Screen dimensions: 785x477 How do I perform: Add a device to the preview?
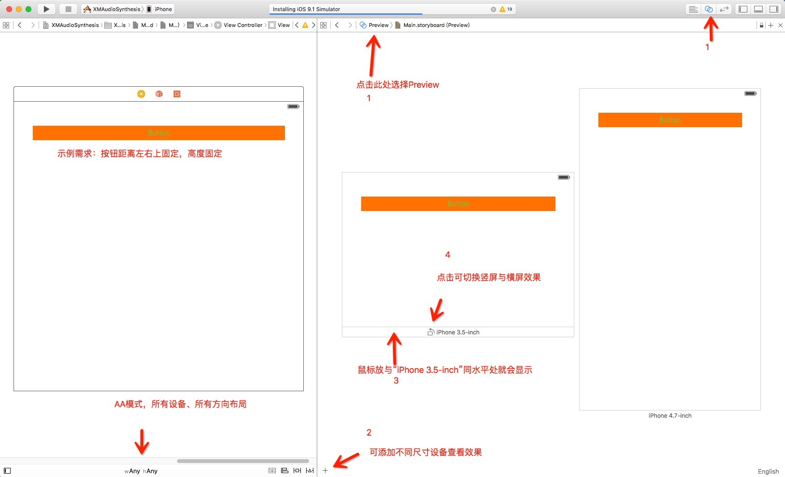coord(325,470)
